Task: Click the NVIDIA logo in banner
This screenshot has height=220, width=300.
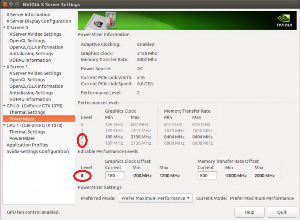Action: coord(284,21)
